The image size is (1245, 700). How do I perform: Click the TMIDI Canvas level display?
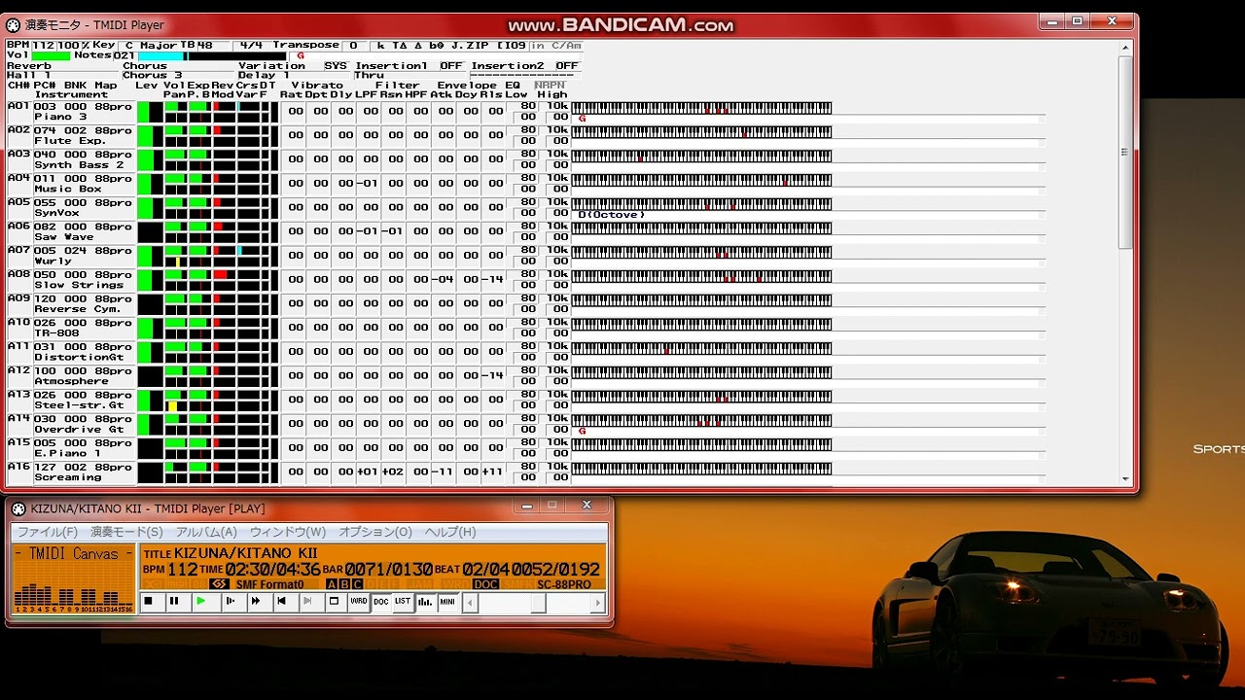74,580
